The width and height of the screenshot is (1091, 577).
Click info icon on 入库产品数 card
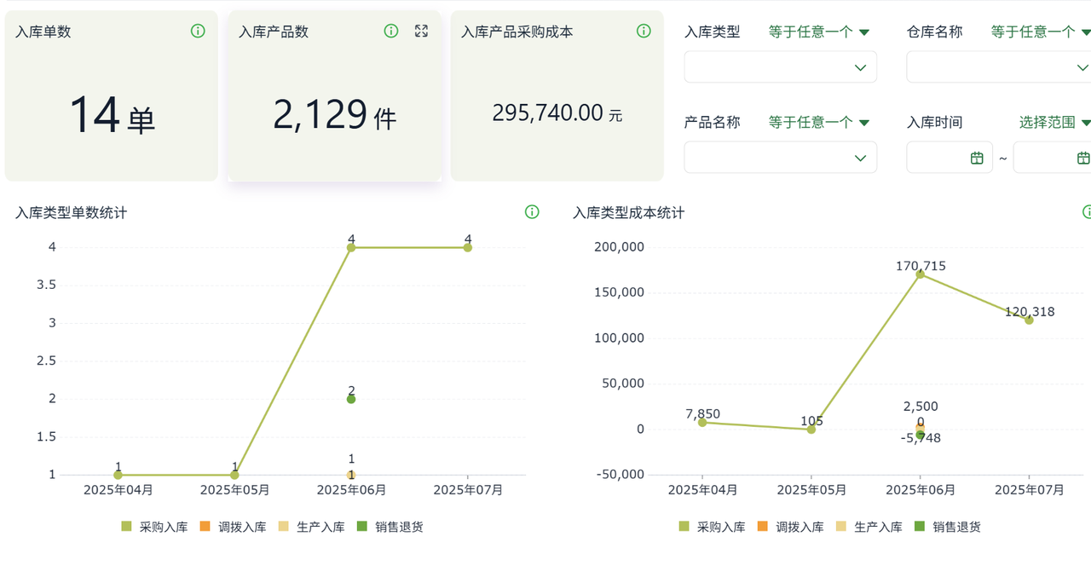pyautogui.click(x=391, y=32)
